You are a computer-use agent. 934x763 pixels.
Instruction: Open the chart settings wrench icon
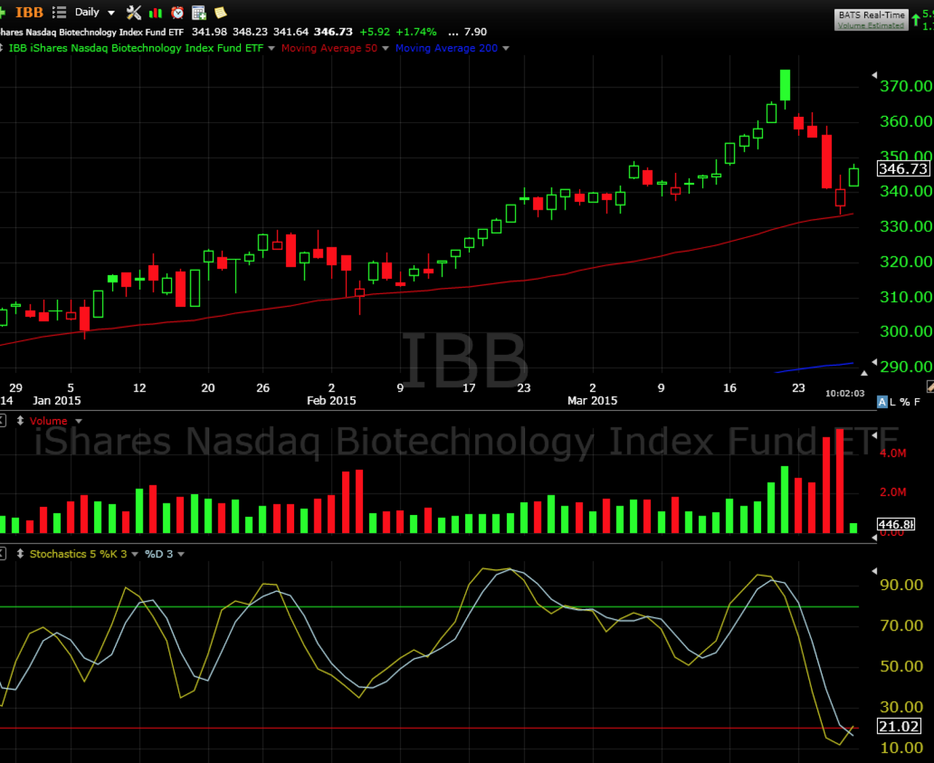pyautogui.click(x=134, y=12)
